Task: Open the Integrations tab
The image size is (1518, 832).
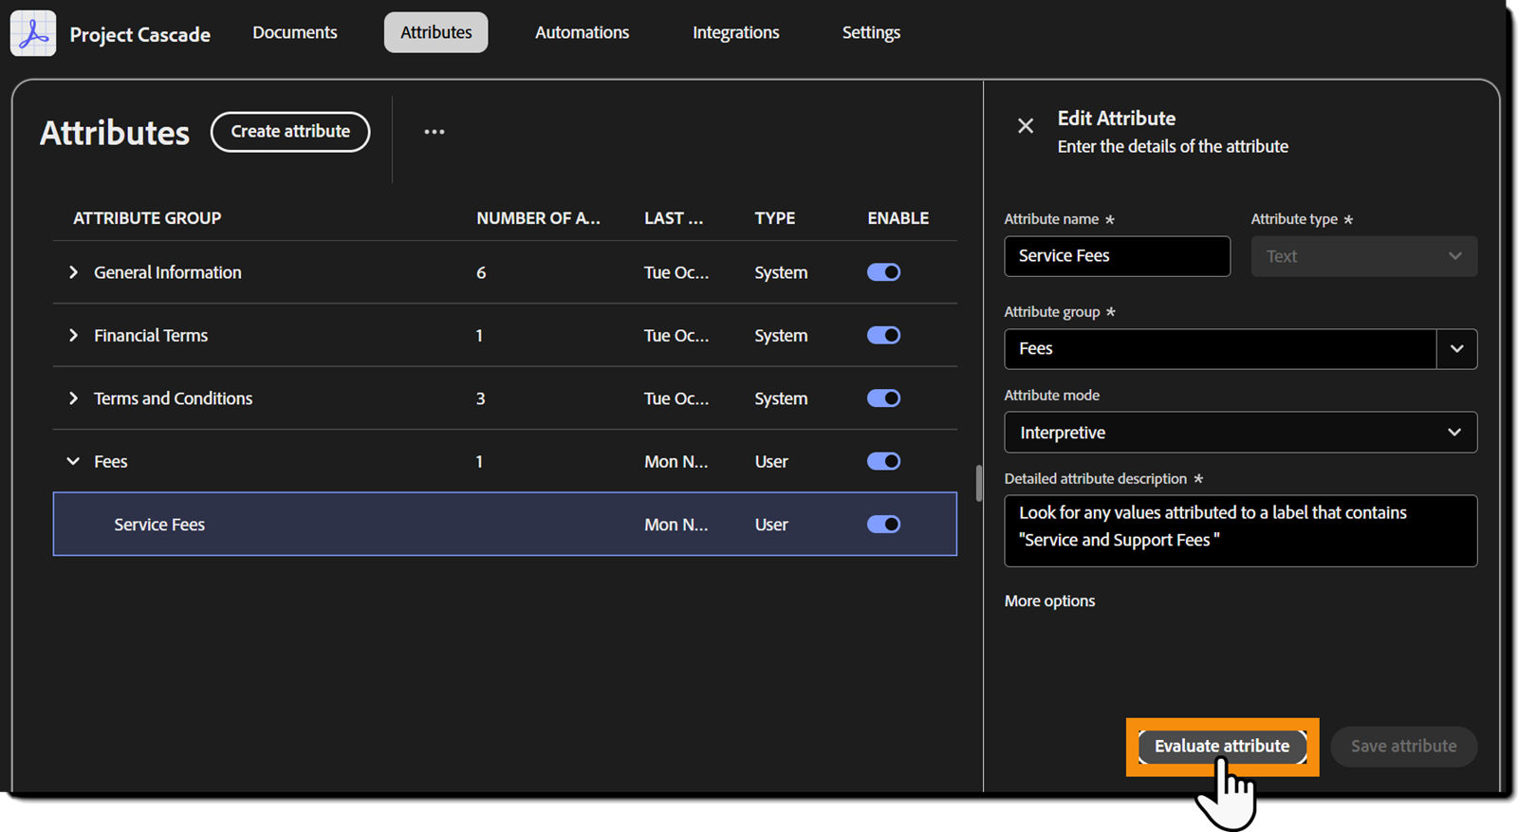Action: click(x=736, y=32)
